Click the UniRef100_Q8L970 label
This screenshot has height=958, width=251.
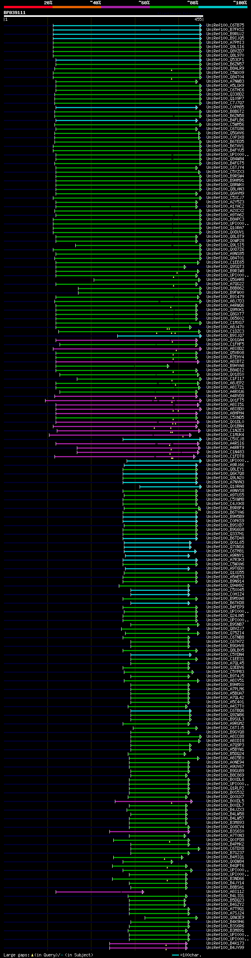(x=225, y=56)
